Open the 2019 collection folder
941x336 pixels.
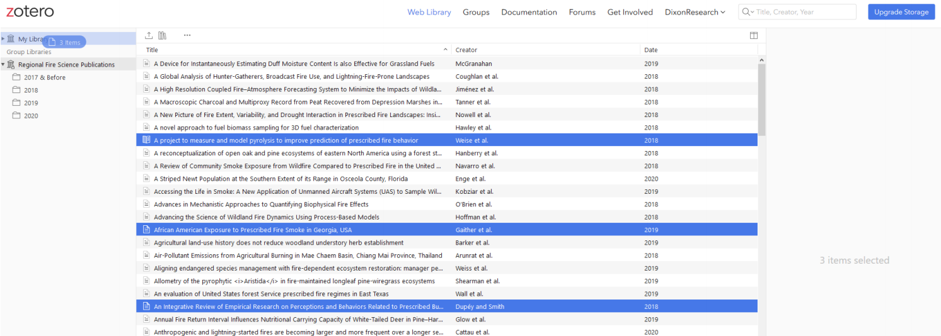click(x=31, y=103)
